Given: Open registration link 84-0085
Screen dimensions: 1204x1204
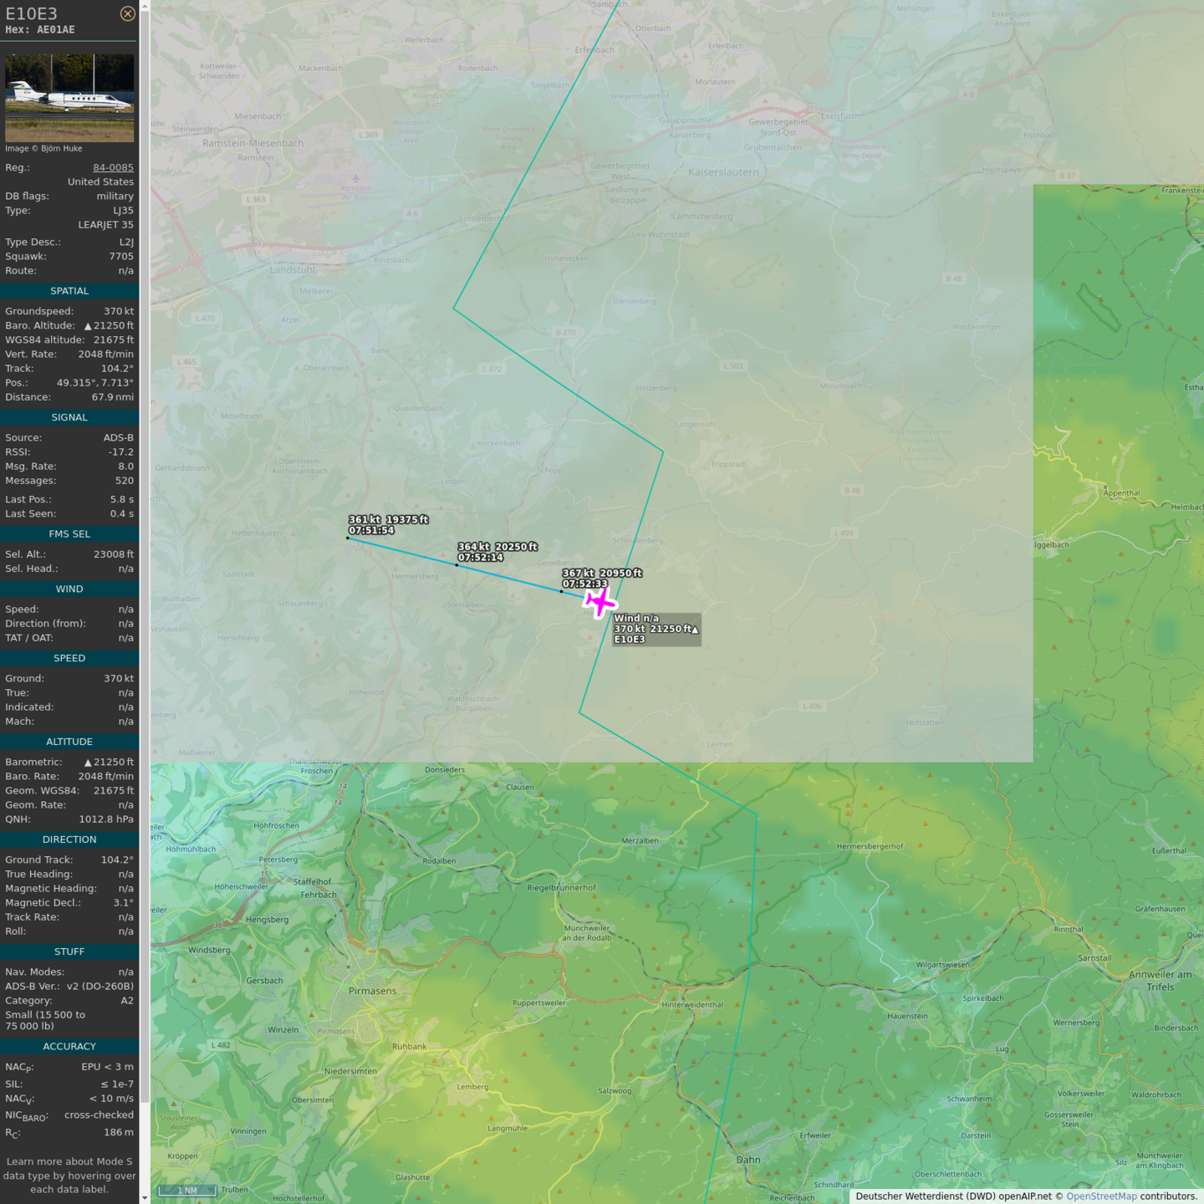Looking at the screenshot, I should pyautogui.click(x=113, y=167).
